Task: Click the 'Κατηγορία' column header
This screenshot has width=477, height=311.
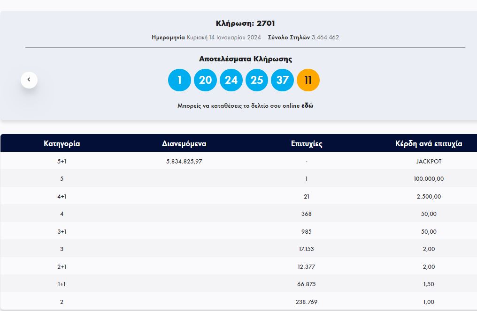Action: pos(62,144)
